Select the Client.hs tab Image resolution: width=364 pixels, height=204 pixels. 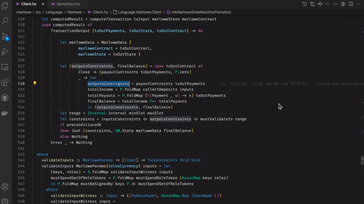[29, 4]
